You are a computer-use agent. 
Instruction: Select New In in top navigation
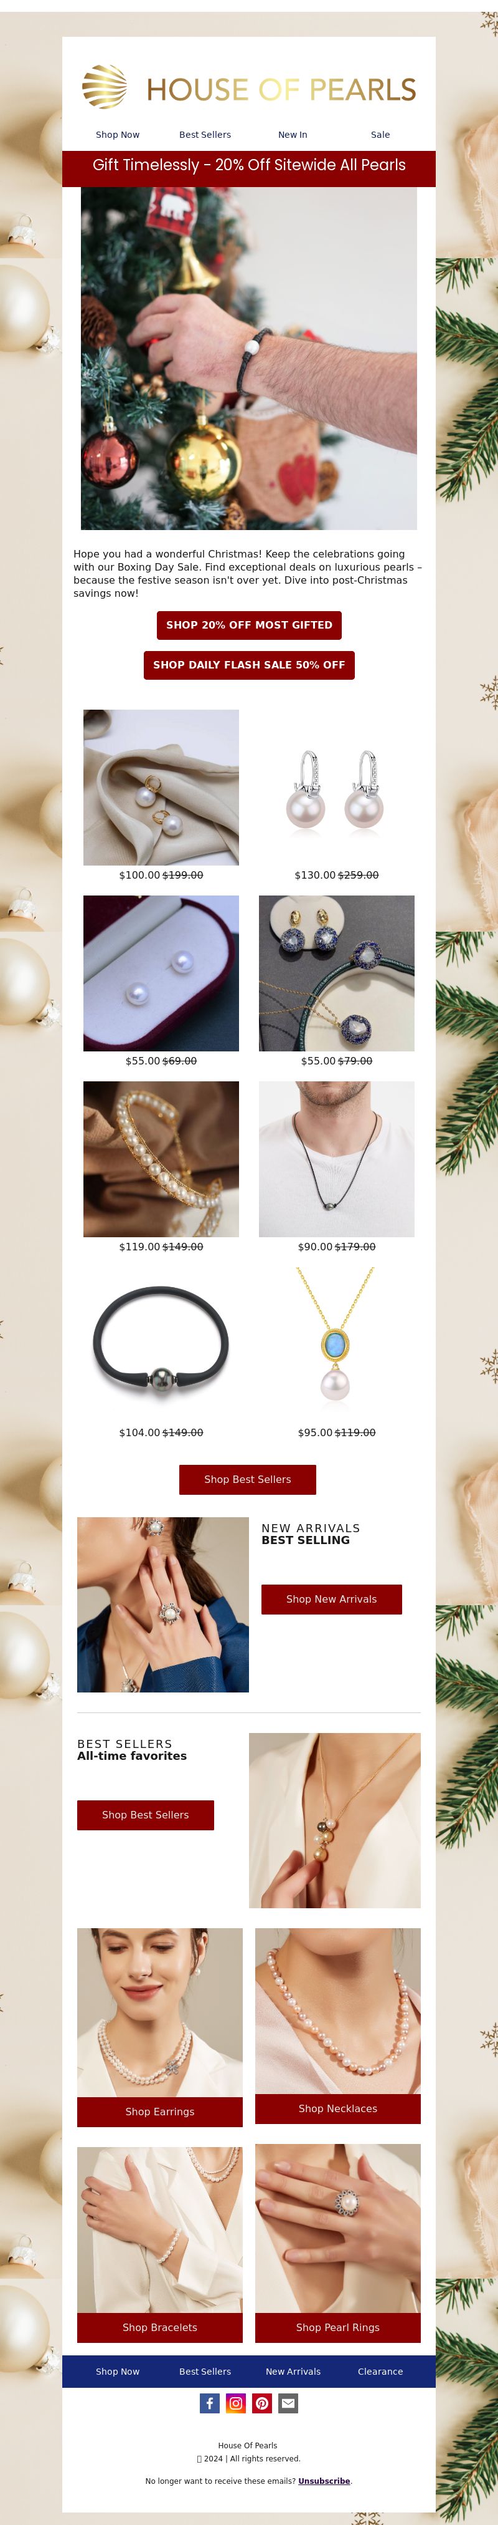[293, 134]
